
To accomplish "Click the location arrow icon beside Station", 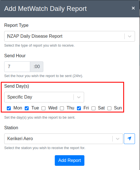I will (x=129, y=139).
